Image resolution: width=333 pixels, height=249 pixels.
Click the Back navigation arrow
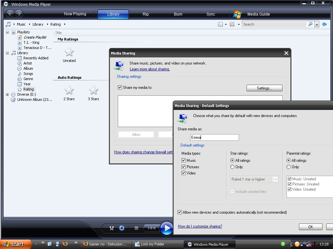pyautogui.click(x=10, y=14)
